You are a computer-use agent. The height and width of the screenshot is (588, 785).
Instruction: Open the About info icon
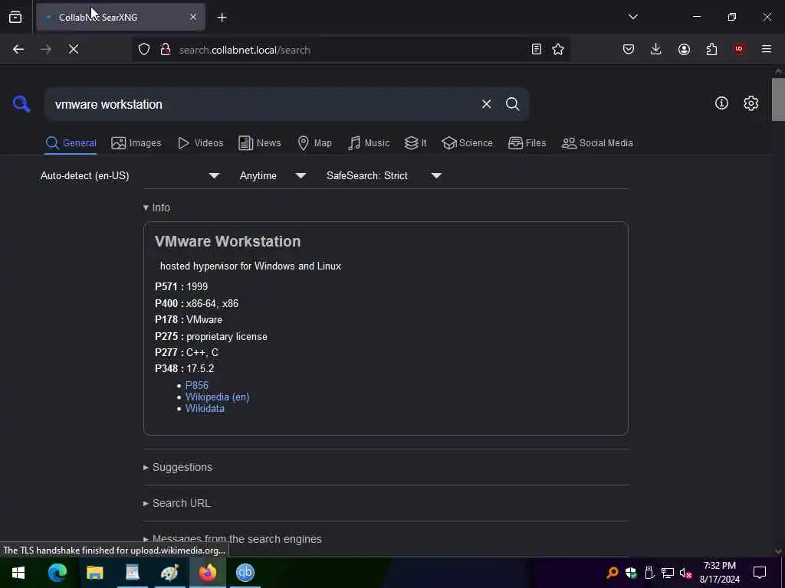tap(721, 103)
